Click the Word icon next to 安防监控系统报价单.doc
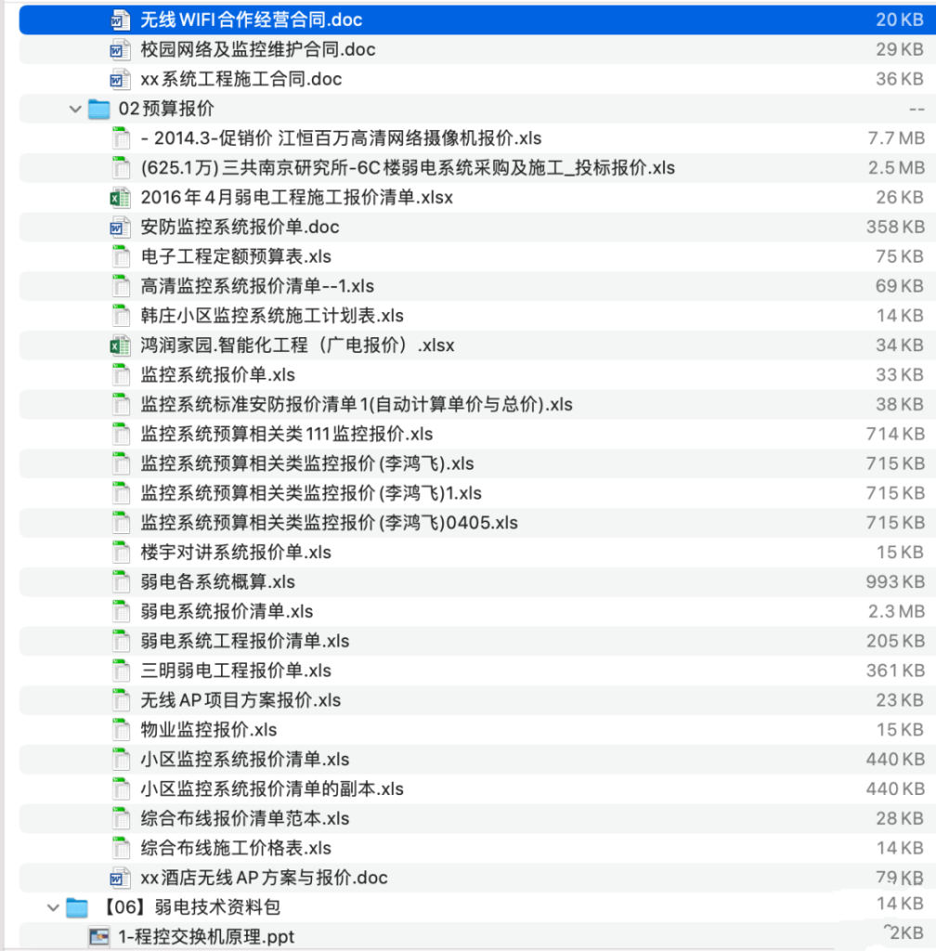Image resolution: width=936 pixels, height=951 pixels. click(x=121, y=227)
